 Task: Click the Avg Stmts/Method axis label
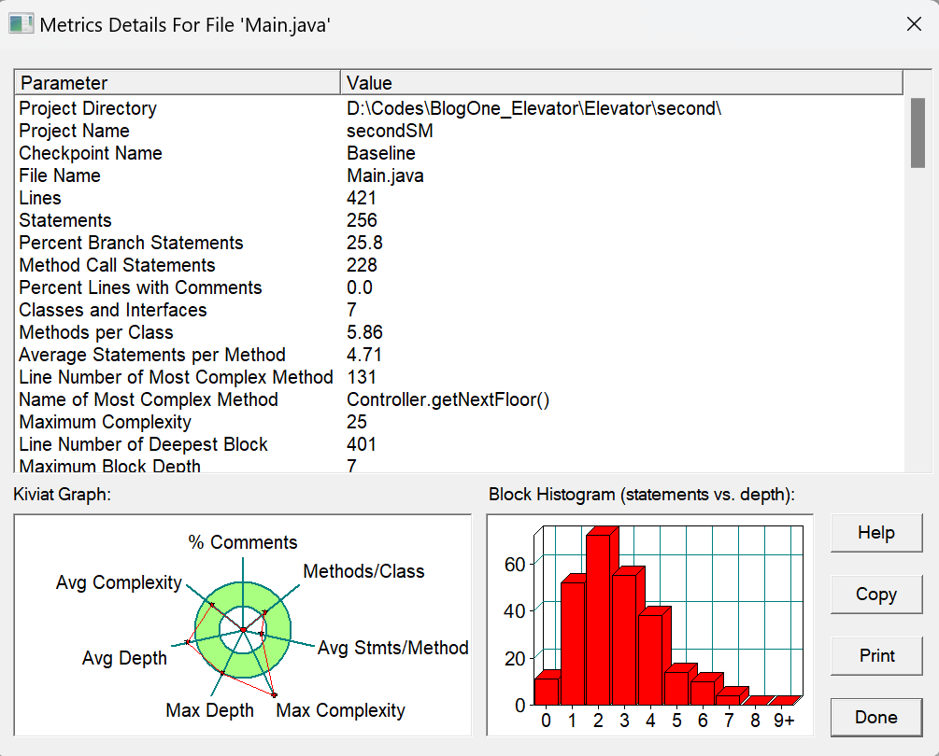pyautogui.click(x=392, y=648)
